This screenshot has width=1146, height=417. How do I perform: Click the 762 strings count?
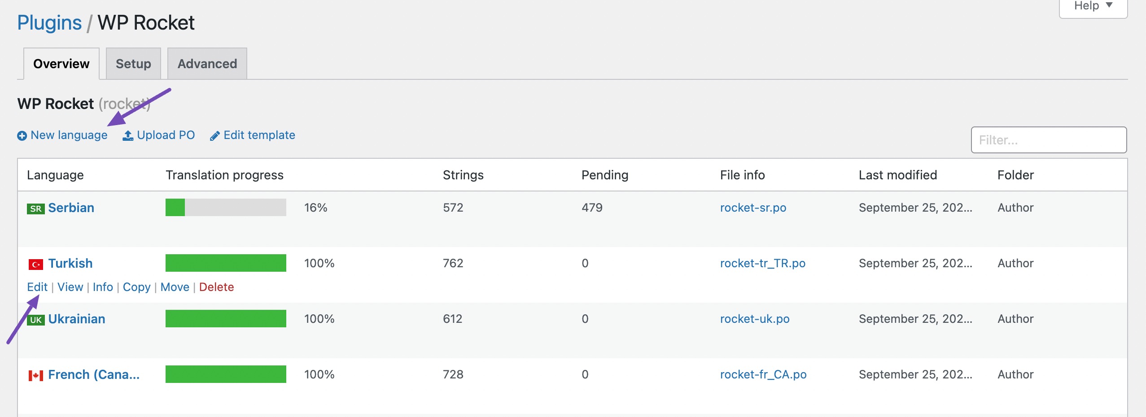[453, 263]
